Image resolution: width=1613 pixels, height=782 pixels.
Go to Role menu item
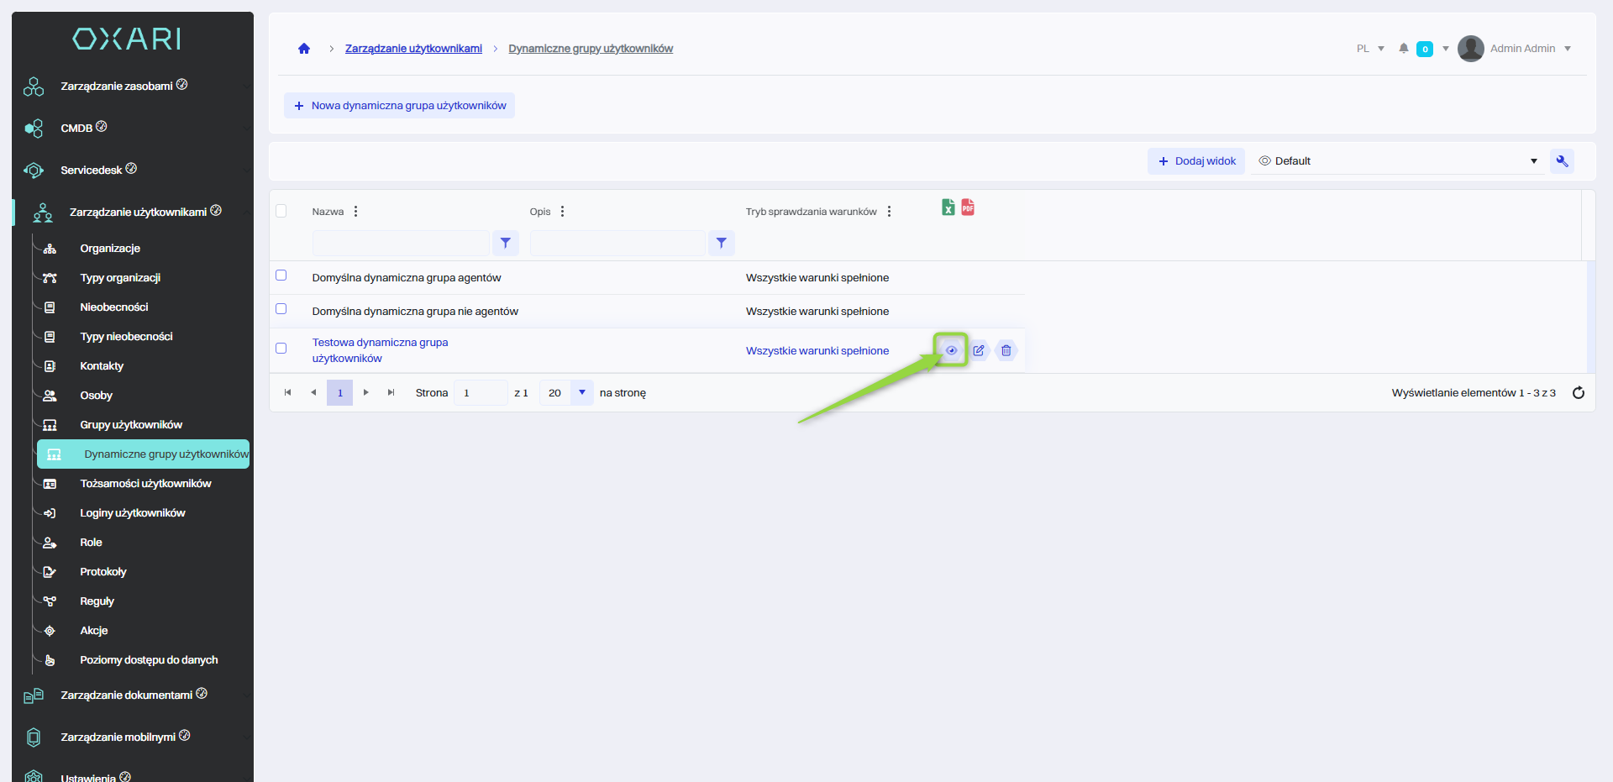[x=91, y=543]
